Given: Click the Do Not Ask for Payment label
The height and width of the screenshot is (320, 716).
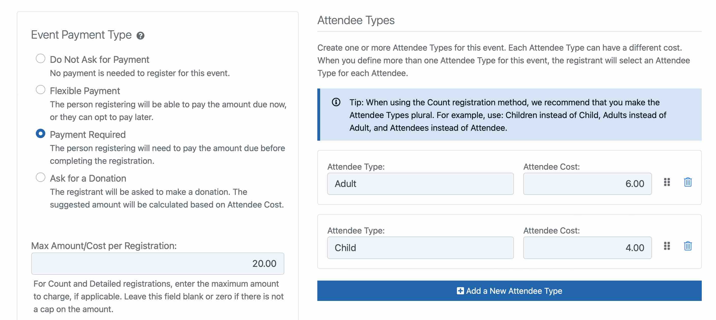Looking at the screenshot, I should point(99,60).
